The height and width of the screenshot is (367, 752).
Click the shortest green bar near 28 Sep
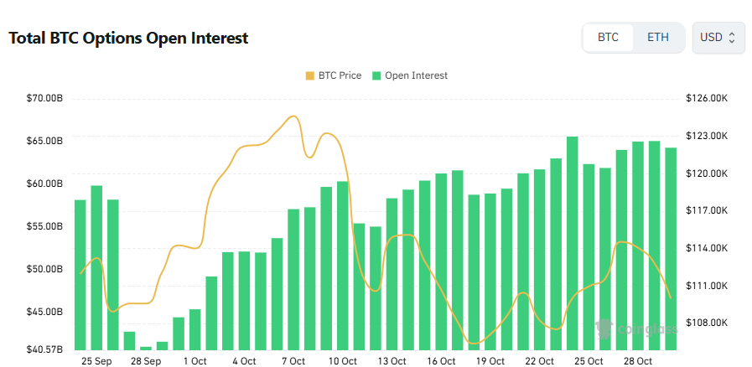(x=146, y=347)
